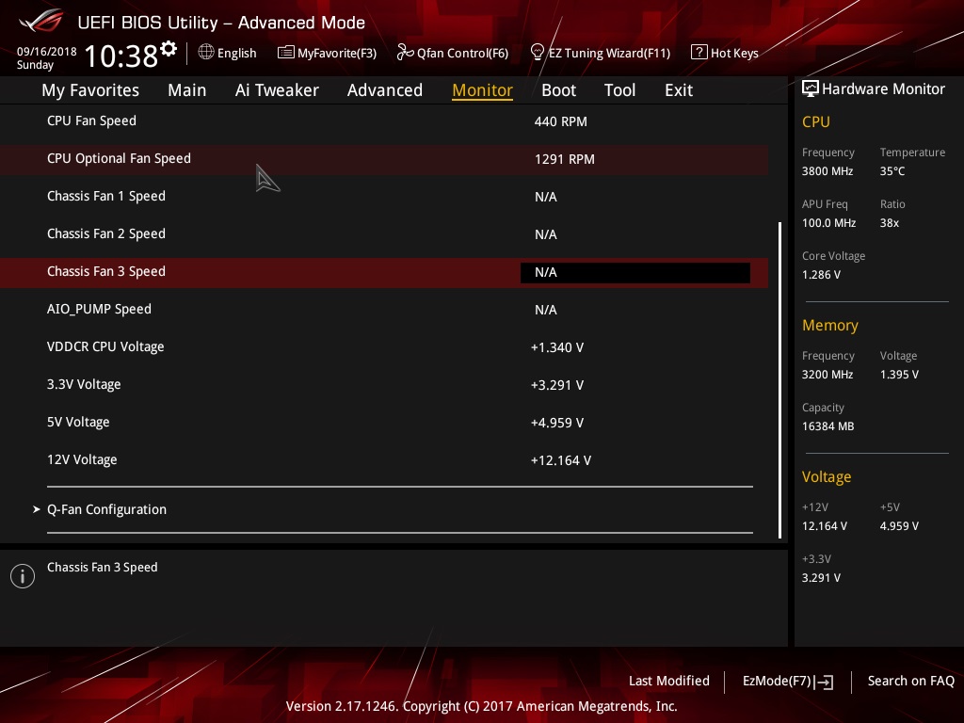Click the 09/16/2018 date
The width and height of the screenshot is (964, 723).
47,52
